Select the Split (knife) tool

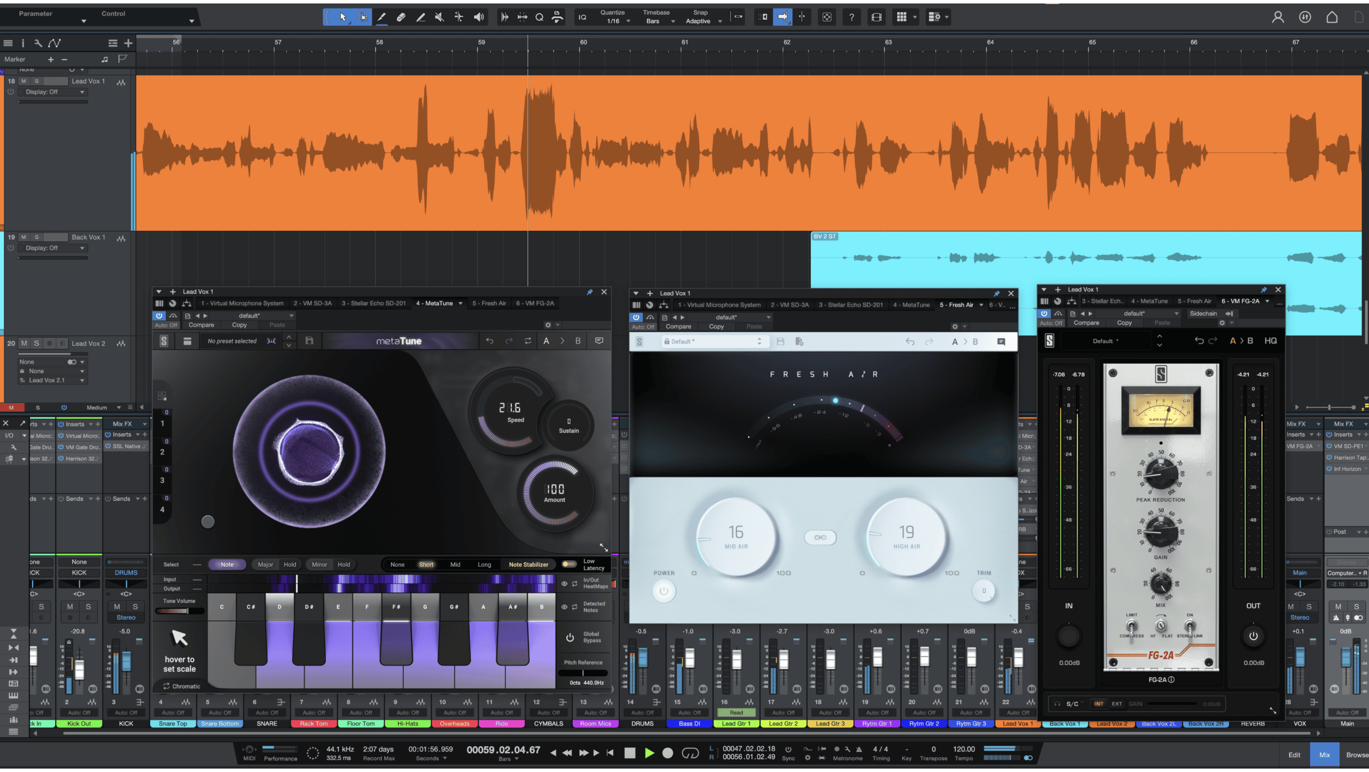tap(381, 17)
